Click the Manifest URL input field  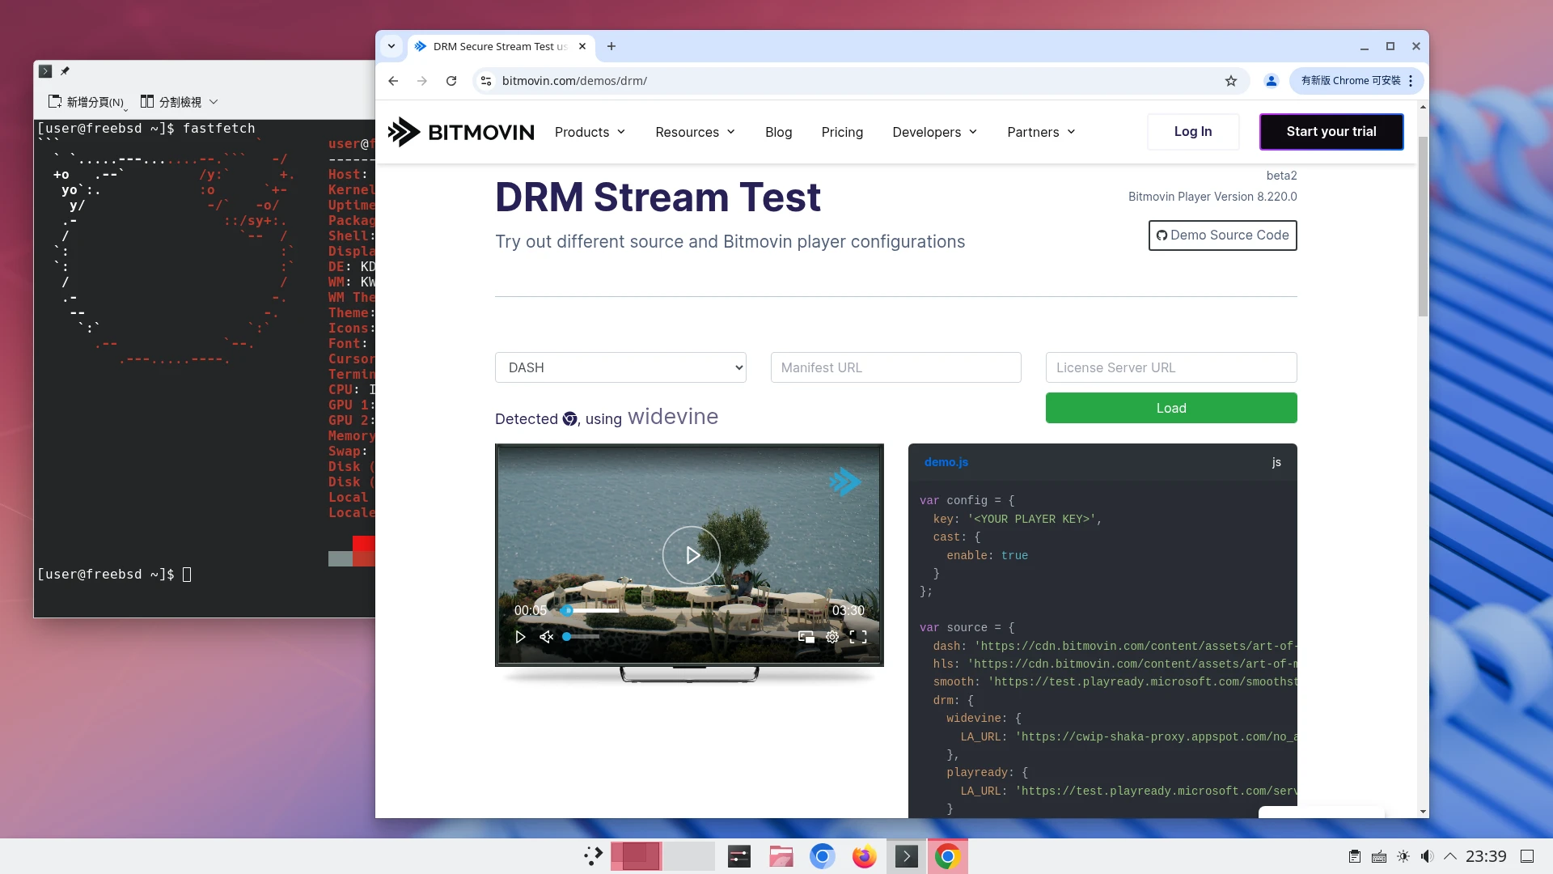pyautogui.click(x=895, y=367)
